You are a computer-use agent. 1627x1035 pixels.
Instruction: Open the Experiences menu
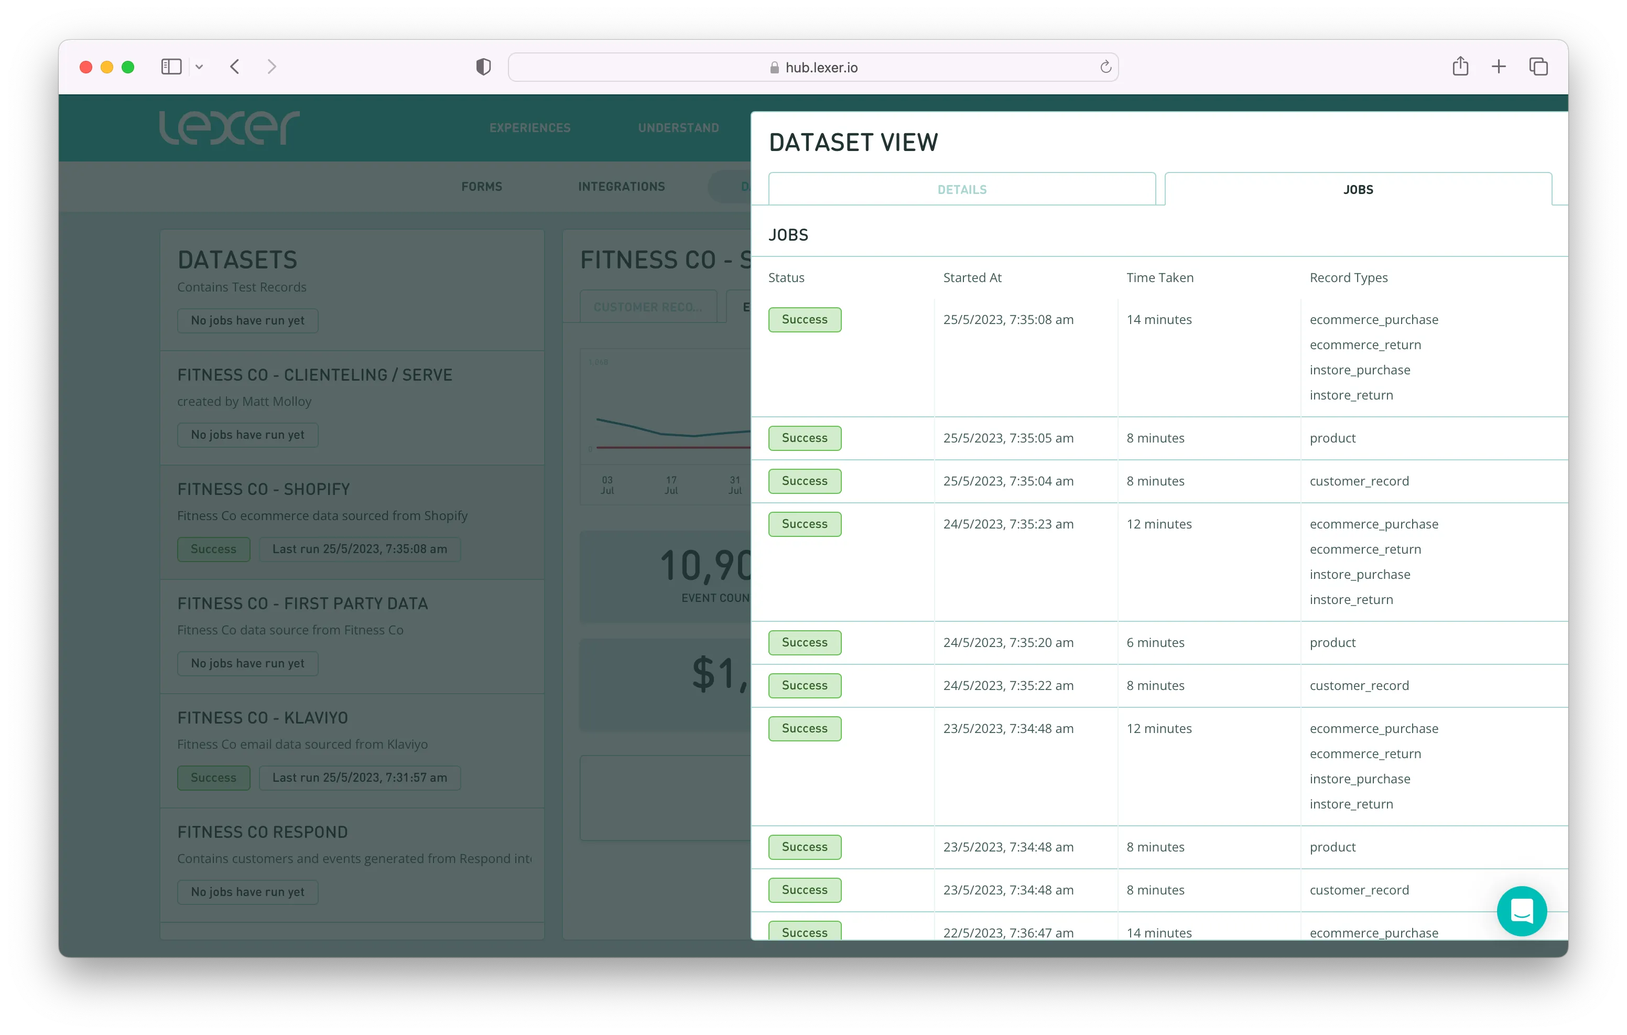(x=530, y=128)
